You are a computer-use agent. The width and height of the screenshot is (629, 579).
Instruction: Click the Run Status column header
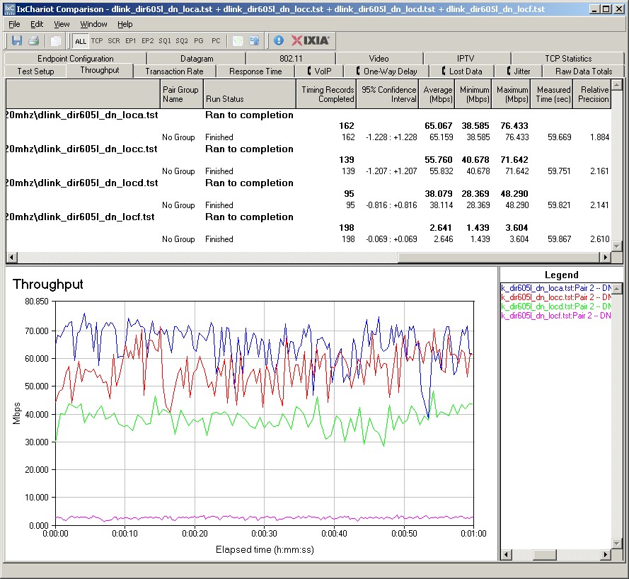click(x=250, y=94)
